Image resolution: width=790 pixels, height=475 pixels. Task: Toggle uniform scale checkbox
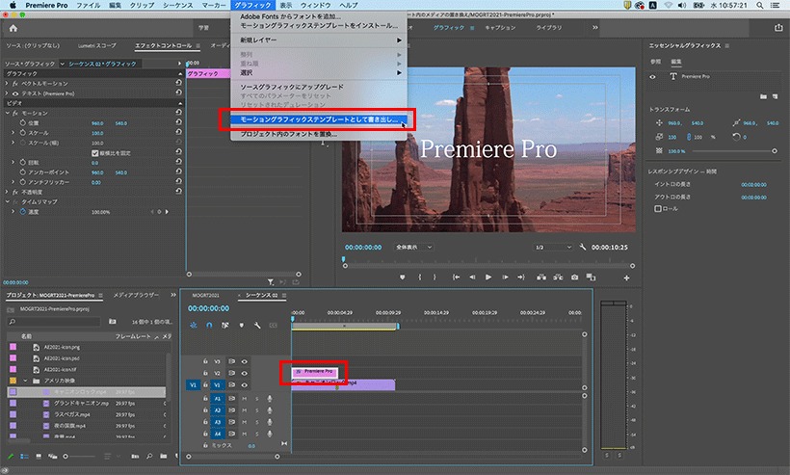[x=94, y=152]
